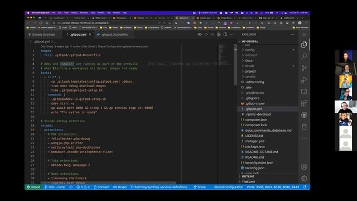357x201 pixels.
Task: Open the Remote Explorer view icon
Action: click(x=304, y=92)
